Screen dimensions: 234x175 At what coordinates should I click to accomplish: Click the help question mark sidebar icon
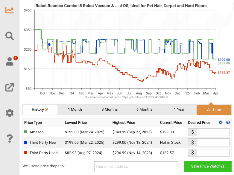[10, 138]
